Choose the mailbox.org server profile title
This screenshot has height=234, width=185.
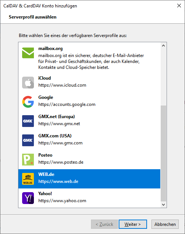[x=50, y=49]
